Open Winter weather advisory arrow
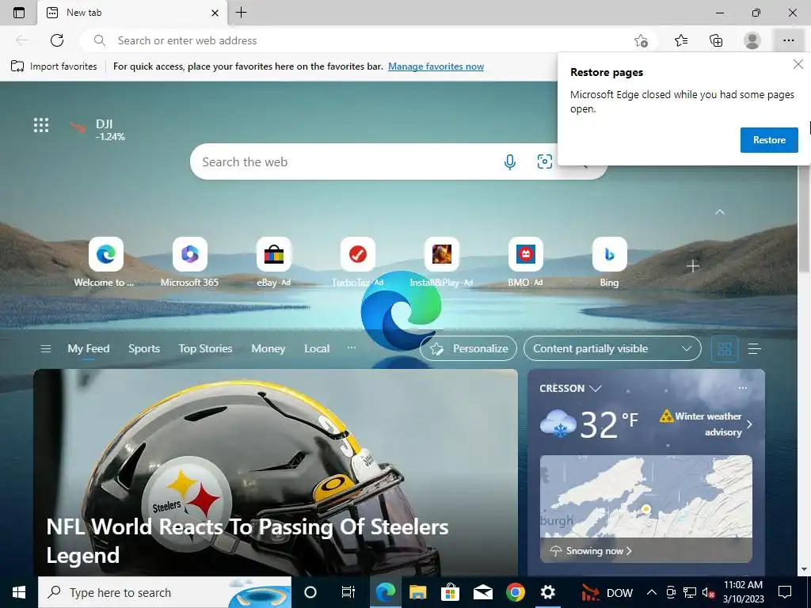The height and width of the screenshot is (608, 811). (749, 424)
